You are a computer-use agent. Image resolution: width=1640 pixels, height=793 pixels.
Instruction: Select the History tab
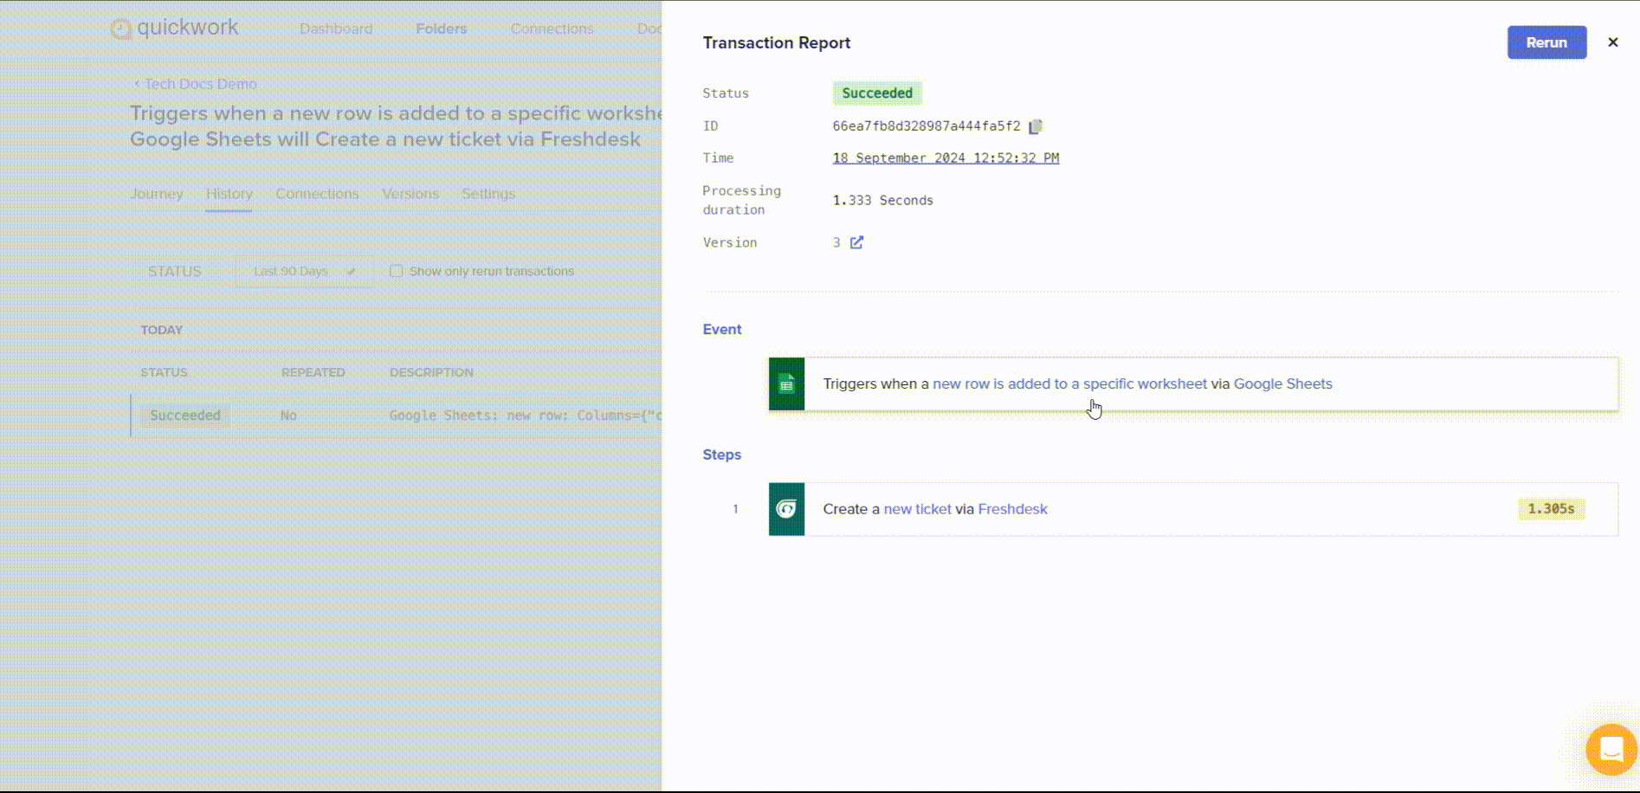coord(229,194)
